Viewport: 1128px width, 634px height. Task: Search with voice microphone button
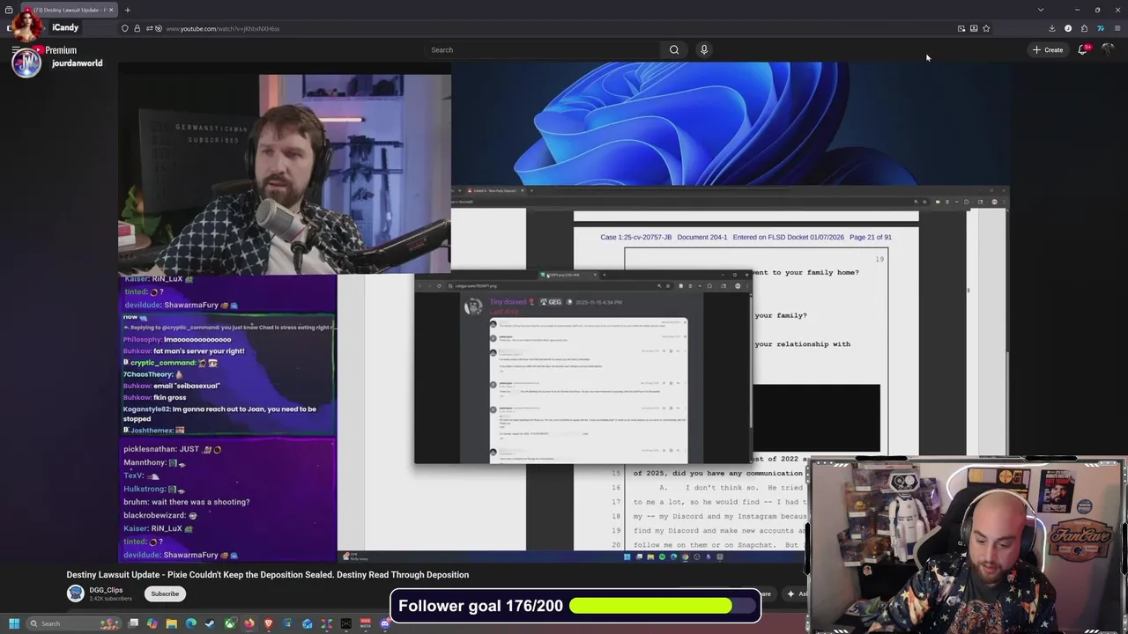click(x=704, y=50)
